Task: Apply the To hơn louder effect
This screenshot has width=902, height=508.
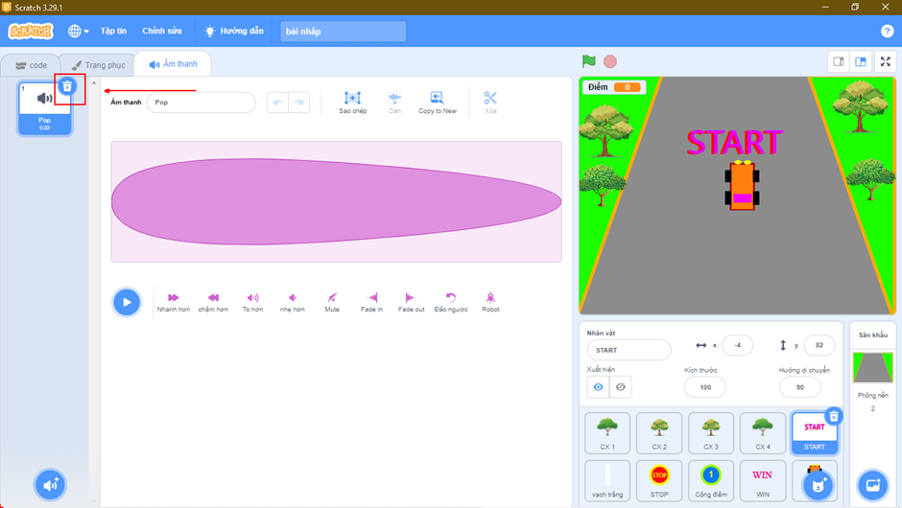Action: (x=252, y=302)
